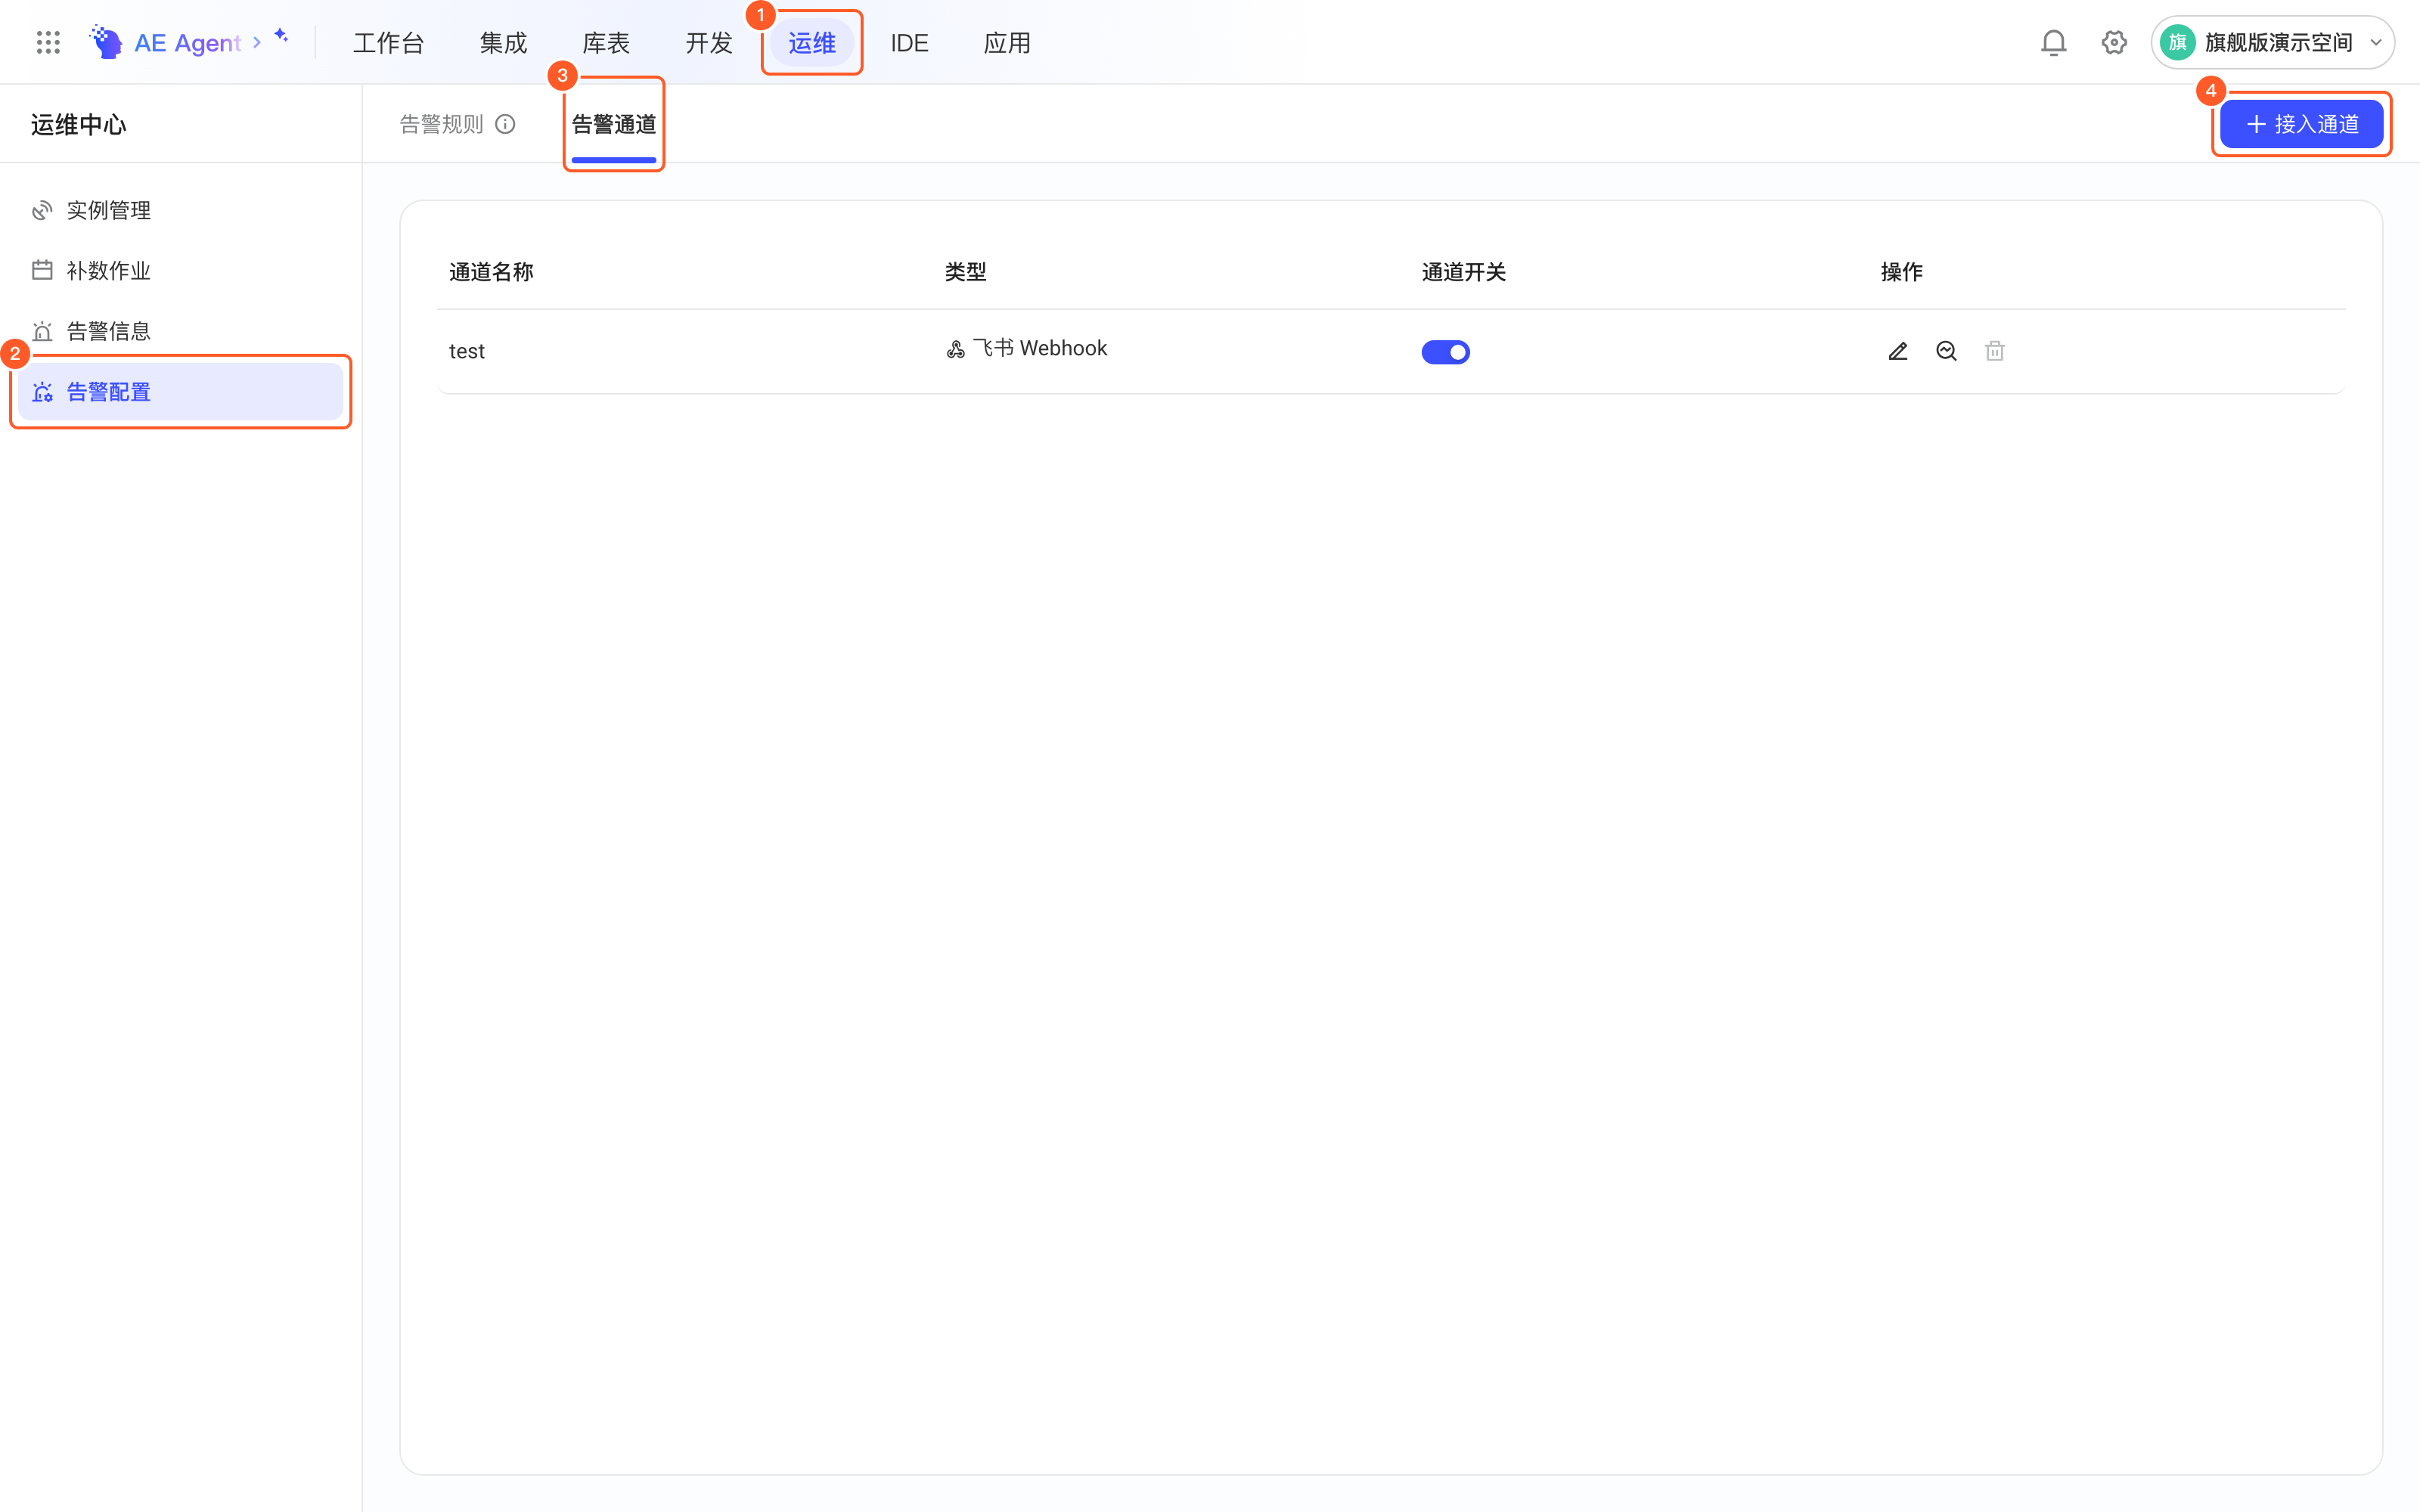
Task: Switch to the 告警通道 tab
Action: click(614, 124)
